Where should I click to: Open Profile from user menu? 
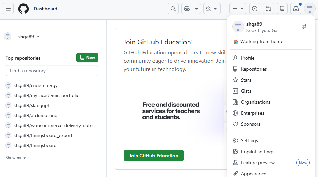point(271,58)
